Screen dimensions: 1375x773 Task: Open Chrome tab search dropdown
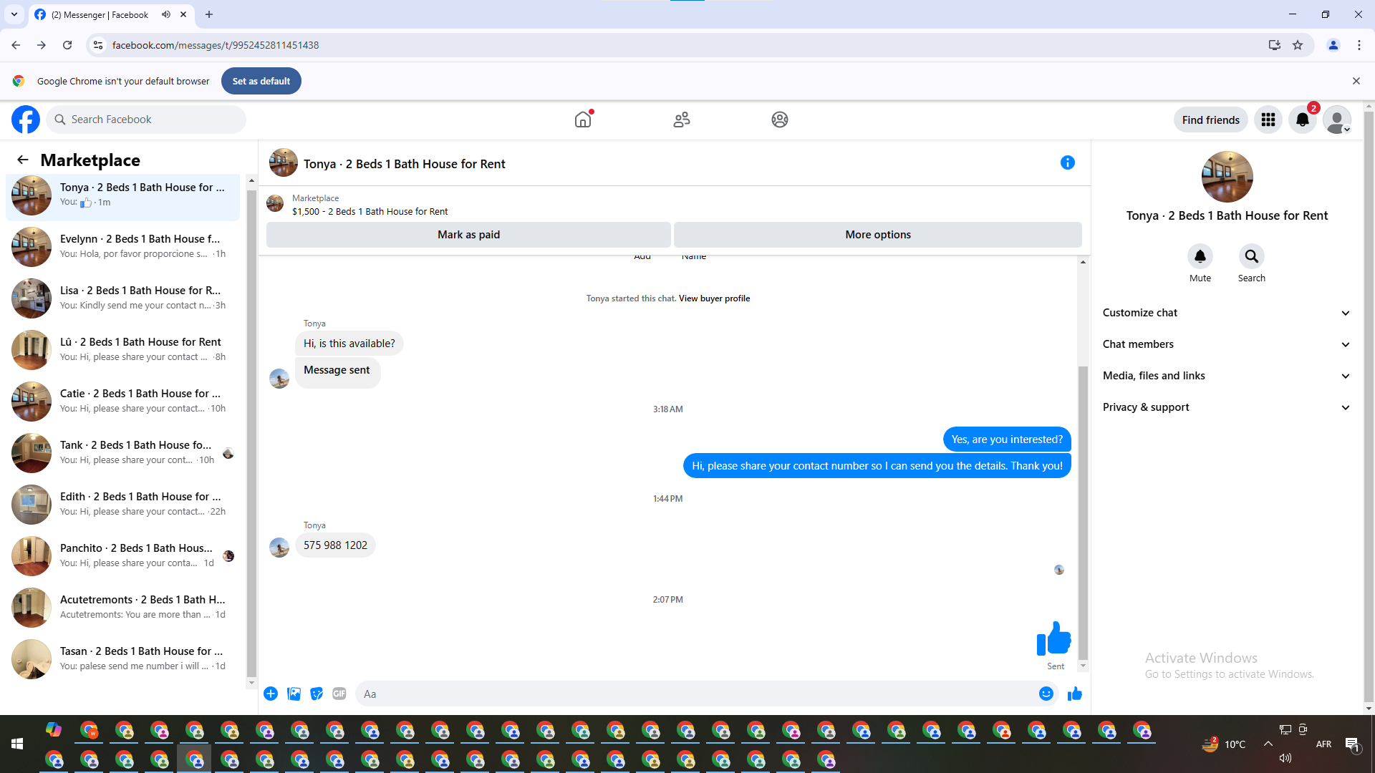click(x=14, y=14)
